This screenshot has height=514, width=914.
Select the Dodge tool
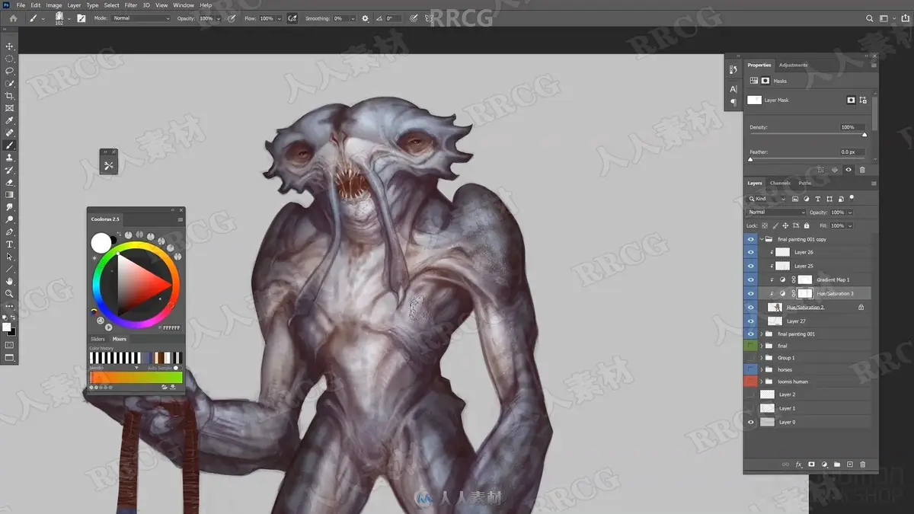coord(10,219)
